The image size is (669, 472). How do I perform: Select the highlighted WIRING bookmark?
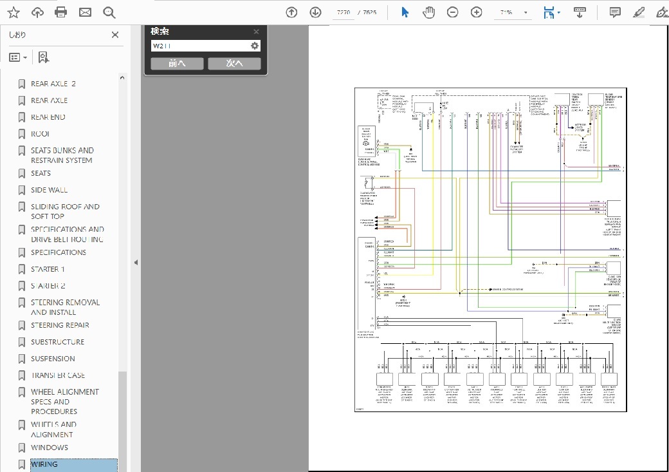(74, 464)
